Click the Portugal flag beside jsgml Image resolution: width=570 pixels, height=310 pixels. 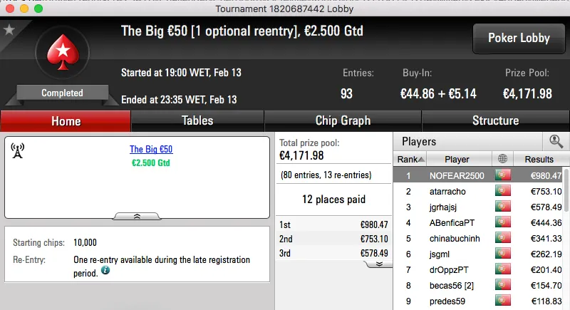coord(503,254)
